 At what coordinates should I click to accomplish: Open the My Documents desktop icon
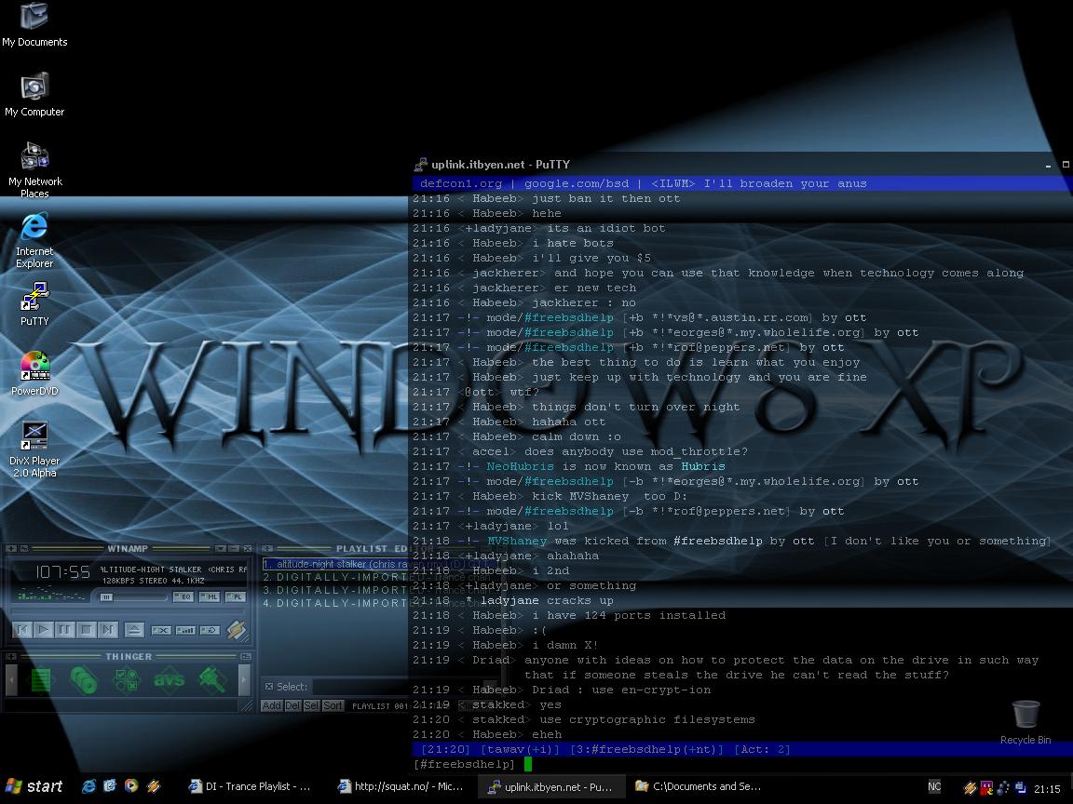34,24
